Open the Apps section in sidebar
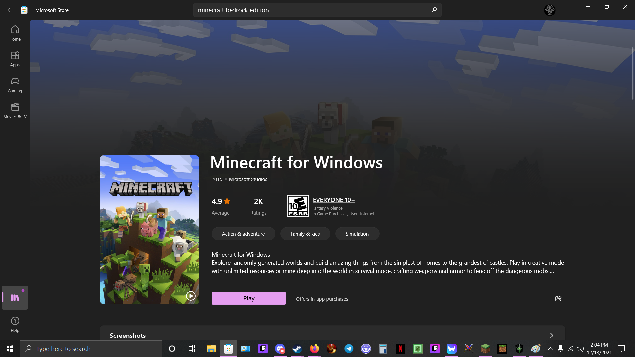Image resolution: width=635 pixels, height=357 pixels. pyautogui.click(x=15, y=59)
